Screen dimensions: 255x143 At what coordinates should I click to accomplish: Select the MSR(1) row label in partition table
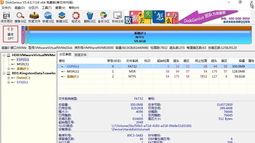click(x=73, y=71)
